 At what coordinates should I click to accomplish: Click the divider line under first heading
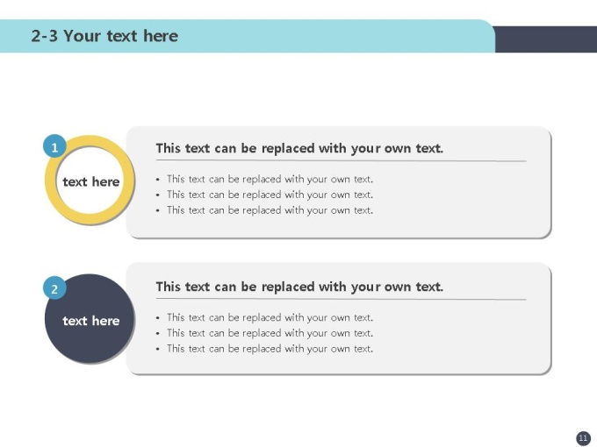[x=342, y=160]
